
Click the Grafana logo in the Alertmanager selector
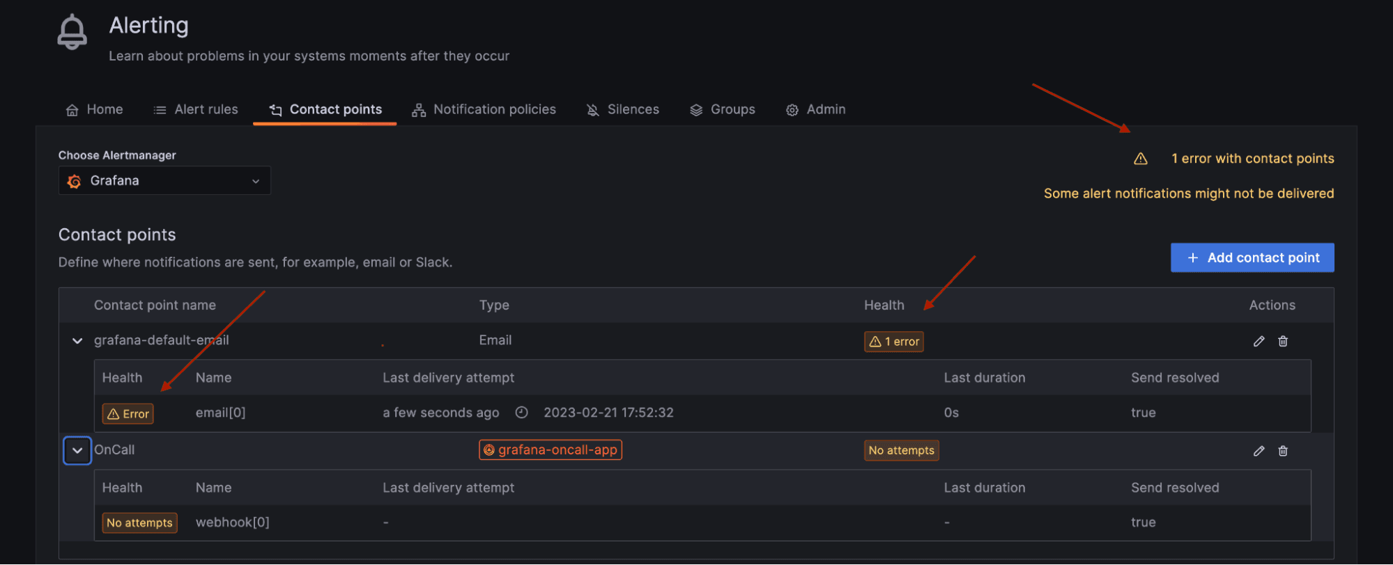point(74,181)
